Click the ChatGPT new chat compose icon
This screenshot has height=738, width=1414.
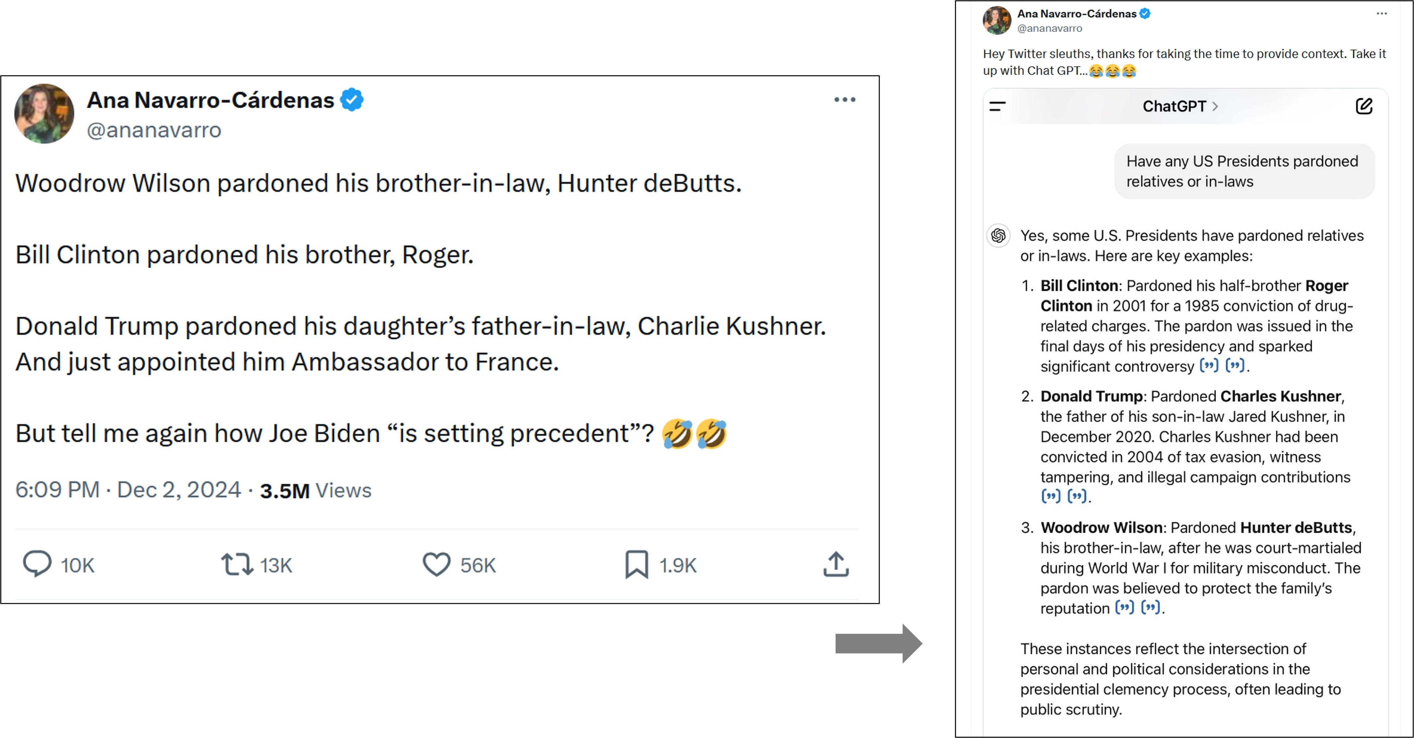[1364, 106]
